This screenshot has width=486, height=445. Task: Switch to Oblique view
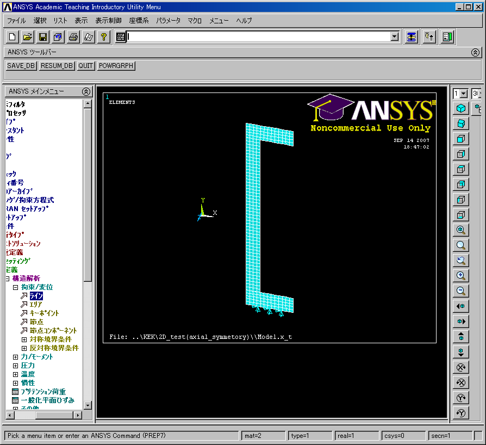tap(461, 123)
